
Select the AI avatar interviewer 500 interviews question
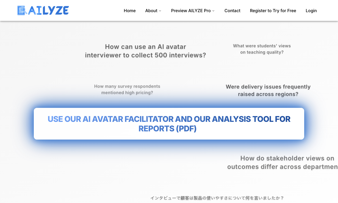coord(145,51)
